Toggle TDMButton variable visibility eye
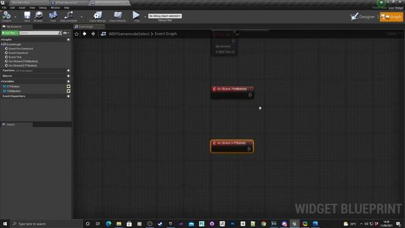 click(68, 91)
